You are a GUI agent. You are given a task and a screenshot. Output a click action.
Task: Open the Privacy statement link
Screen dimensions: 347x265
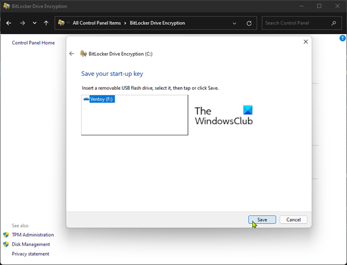click(x=30, y=253)
